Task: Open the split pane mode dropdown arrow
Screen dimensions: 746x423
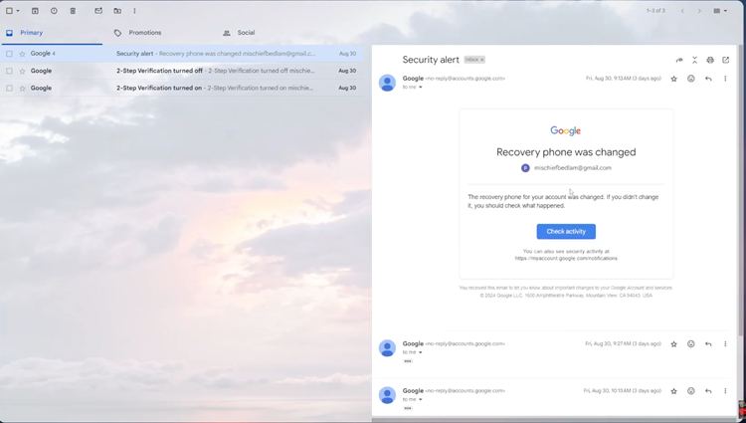Action: click(x=725, y=11)
